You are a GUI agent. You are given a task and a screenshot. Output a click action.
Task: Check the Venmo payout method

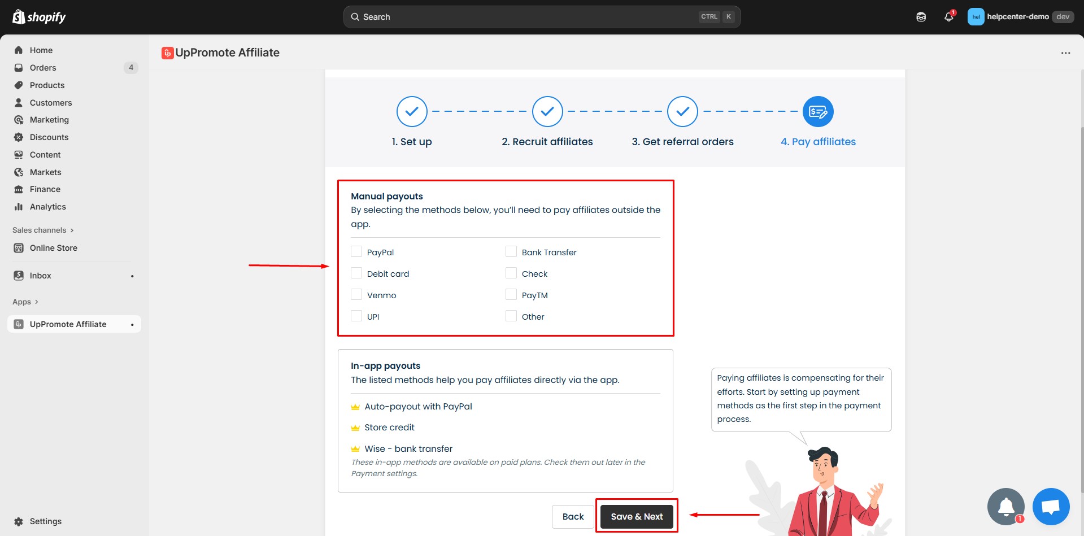(x=356, y=295)
